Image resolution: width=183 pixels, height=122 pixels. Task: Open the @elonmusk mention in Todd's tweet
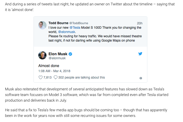coord(66,32)
